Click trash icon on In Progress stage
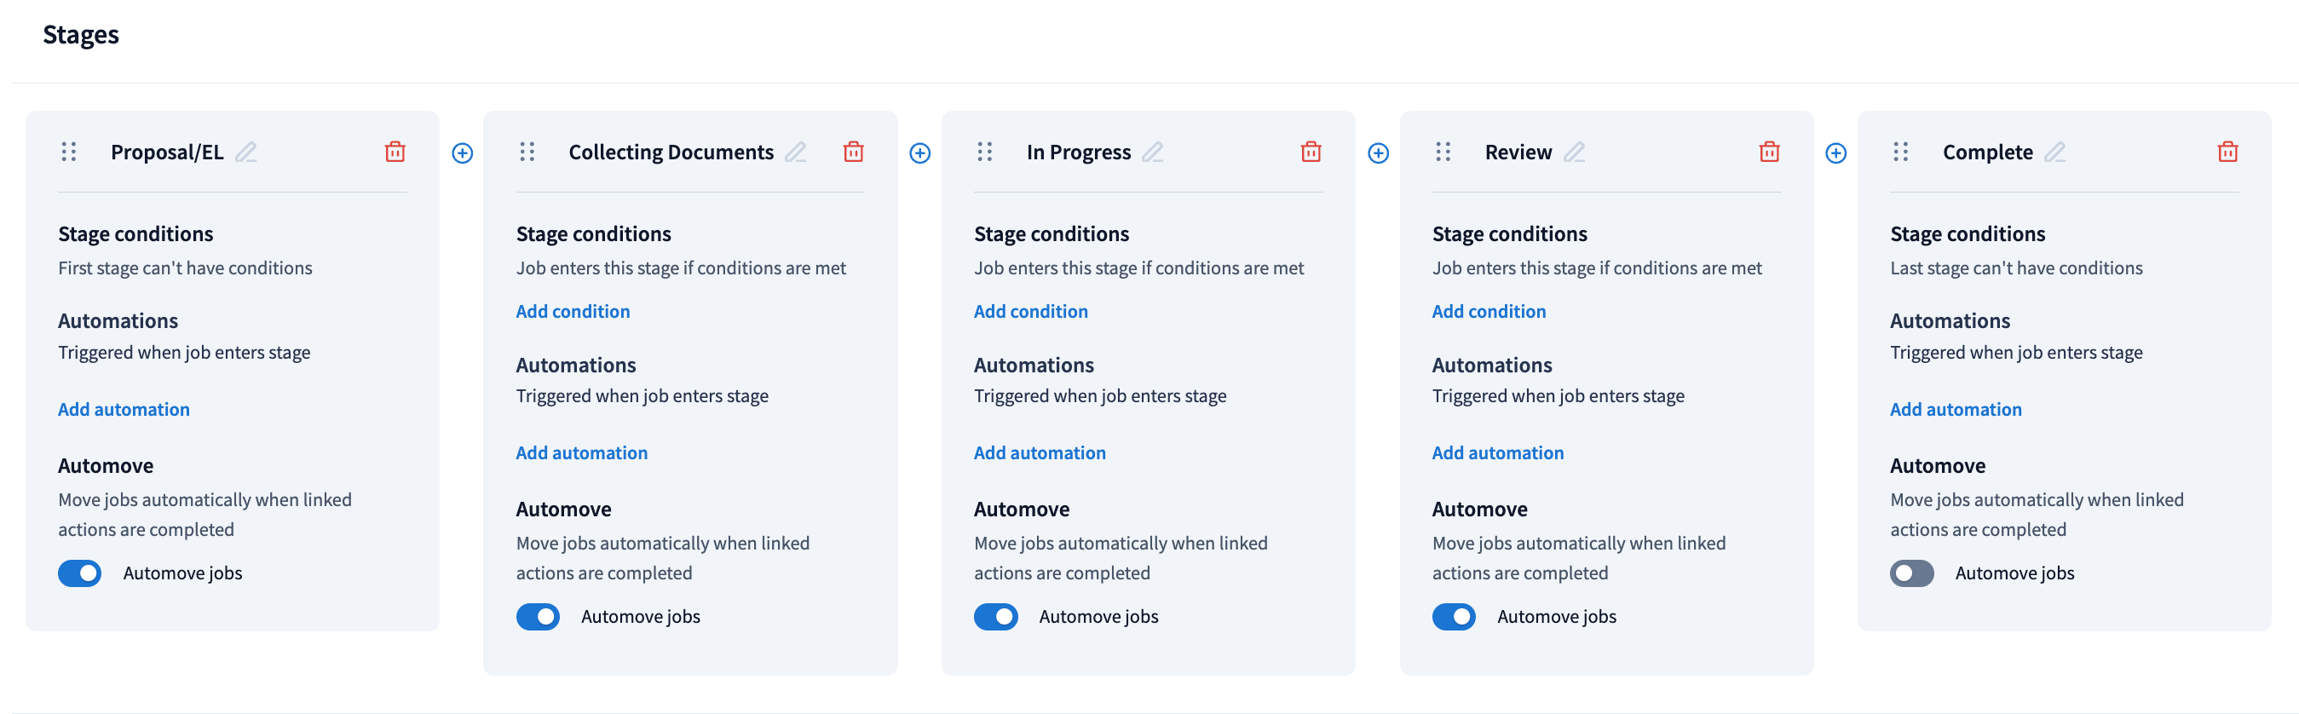The width and height of the screenshot is (2299, 714). tap(1311, 152)
